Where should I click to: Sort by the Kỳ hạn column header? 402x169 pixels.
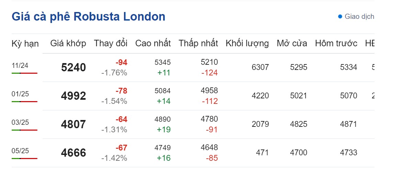tap(25, 44)
